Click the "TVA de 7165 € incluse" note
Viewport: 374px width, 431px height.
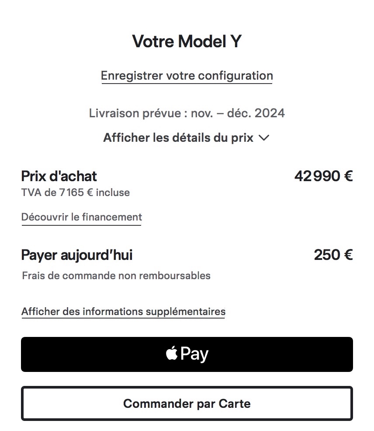76,193
